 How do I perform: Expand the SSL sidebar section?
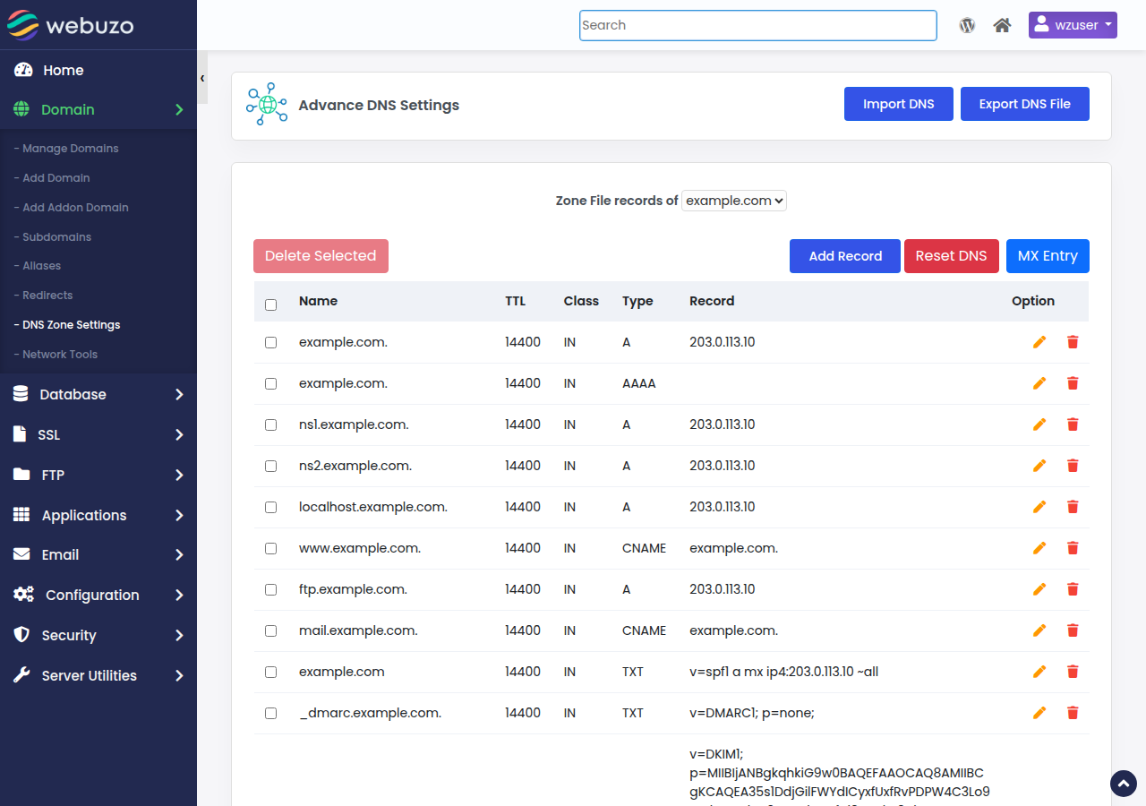98,434
